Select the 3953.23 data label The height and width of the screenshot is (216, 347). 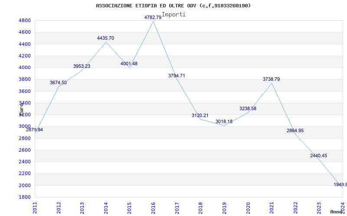(82, 66)
